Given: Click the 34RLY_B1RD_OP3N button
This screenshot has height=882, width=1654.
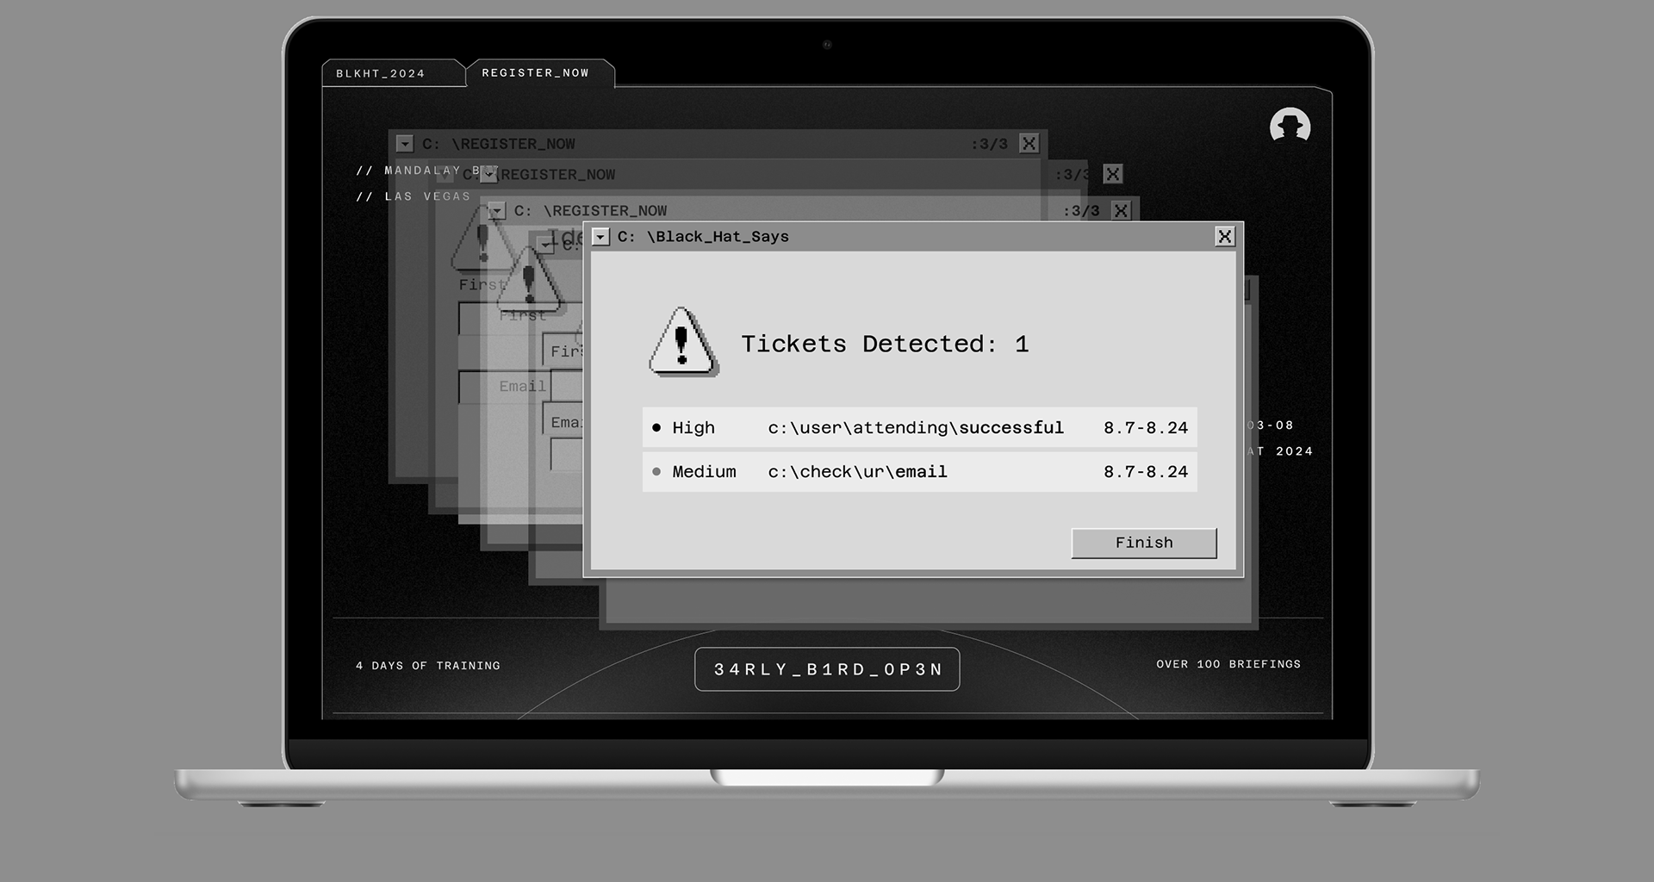Looking at the screenshot, I should coord(827,669).
